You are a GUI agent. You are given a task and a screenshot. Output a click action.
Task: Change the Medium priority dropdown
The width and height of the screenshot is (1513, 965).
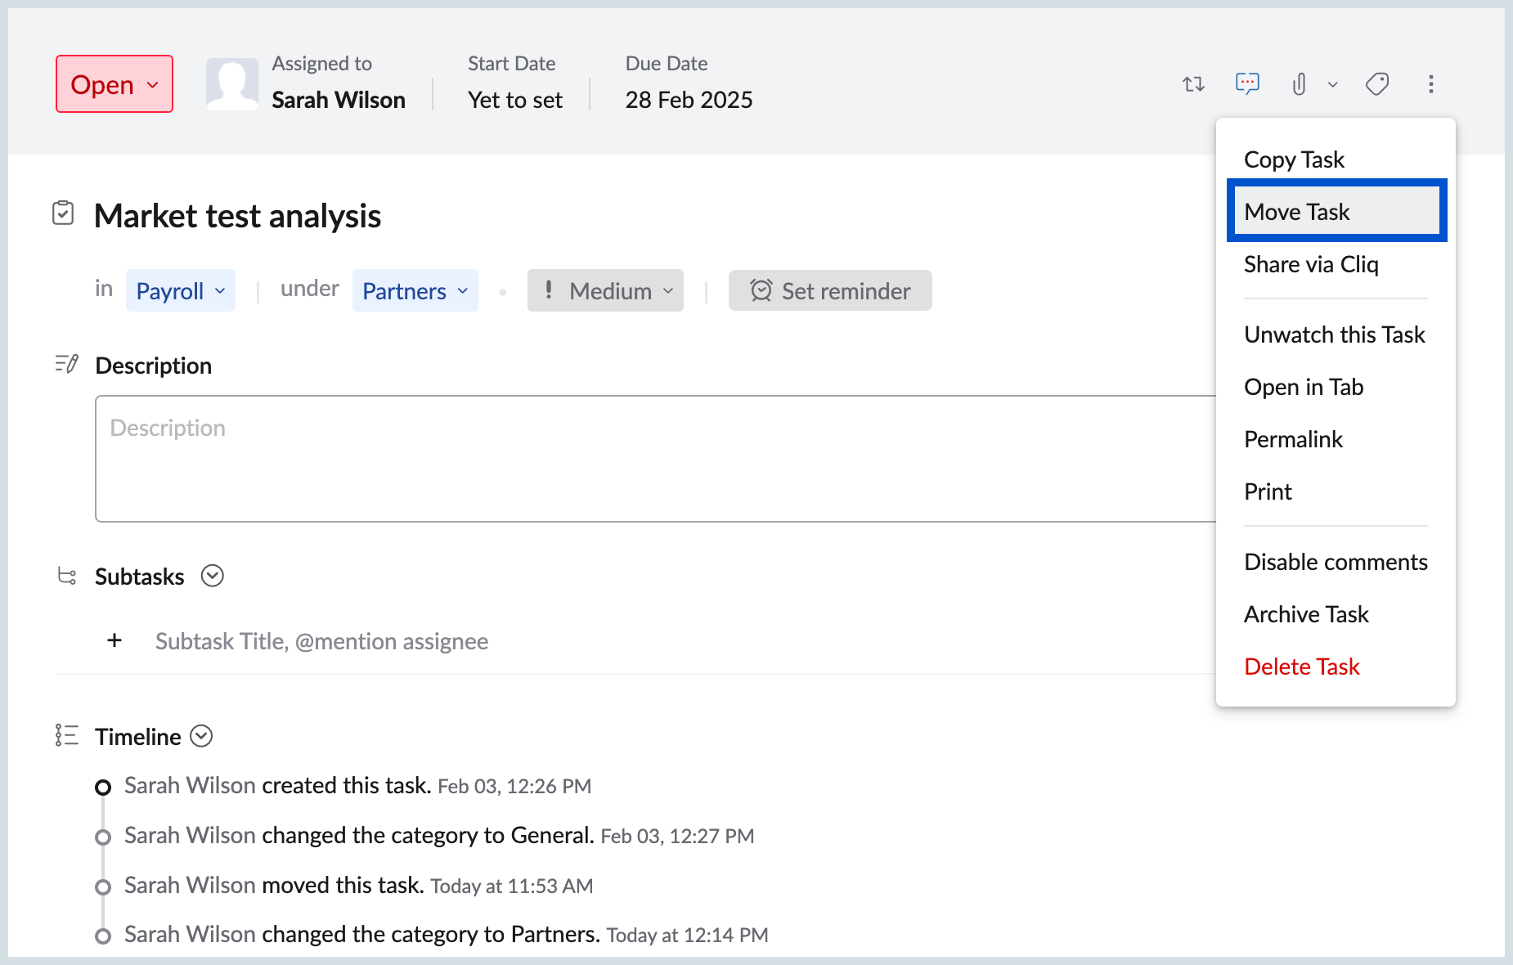click(605, 291)
